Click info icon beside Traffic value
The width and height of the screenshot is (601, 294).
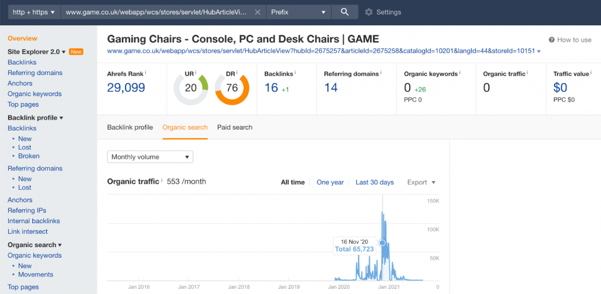click(592, 72)
